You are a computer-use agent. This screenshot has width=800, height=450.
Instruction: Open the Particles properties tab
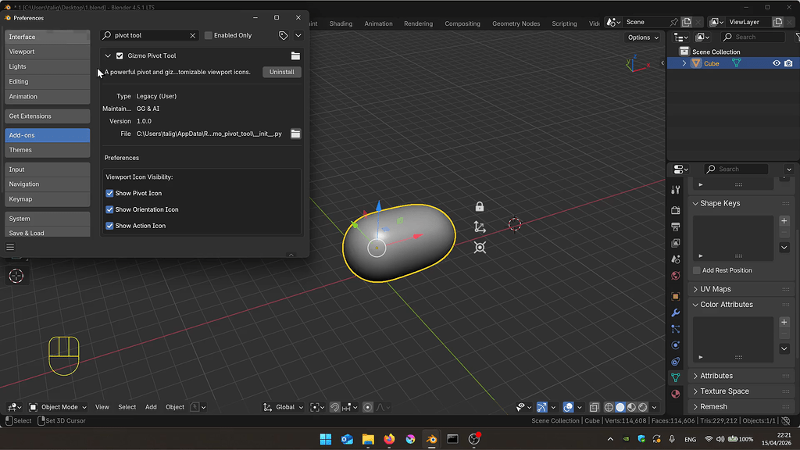coord(676,329)
